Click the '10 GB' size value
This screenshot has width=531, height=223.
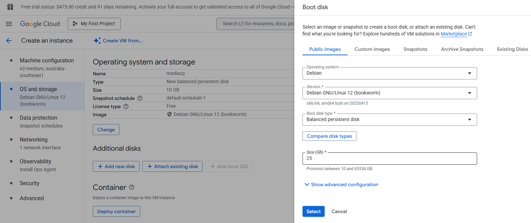pyautogui.click(x=173, y=90)
